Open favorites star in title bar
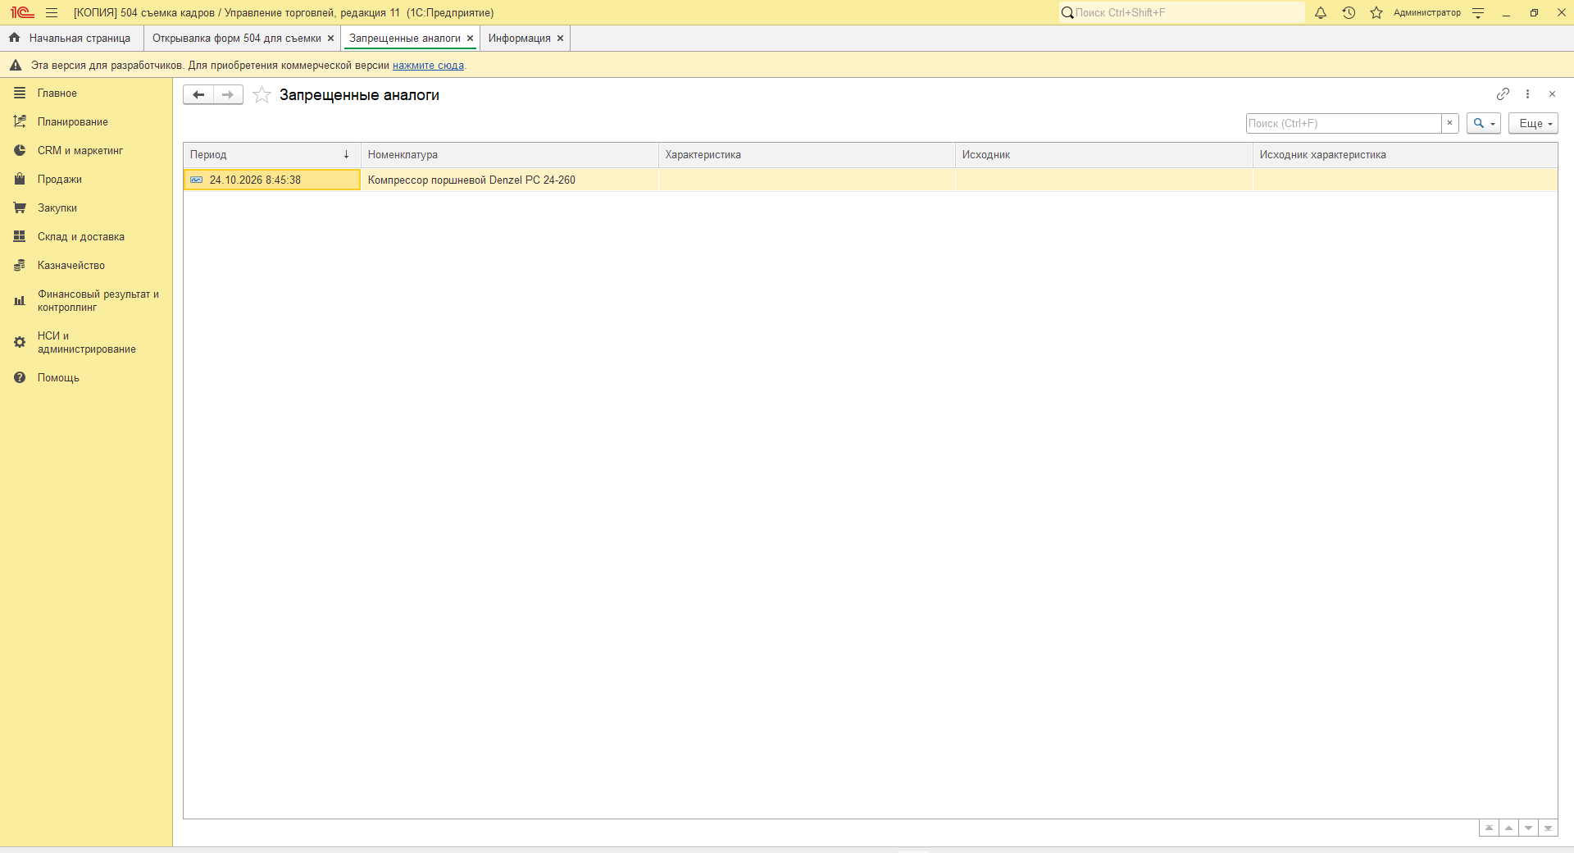1574x853 pixels. tap(1376, 12)
